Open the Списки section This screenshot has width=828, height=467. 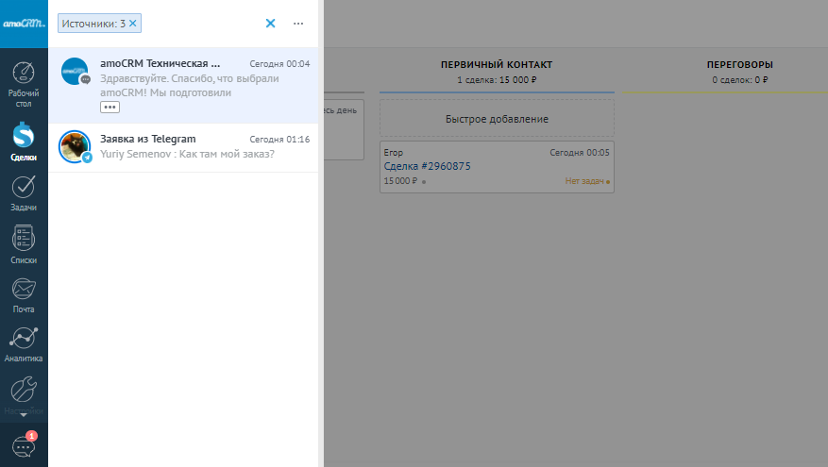(24, 243)
